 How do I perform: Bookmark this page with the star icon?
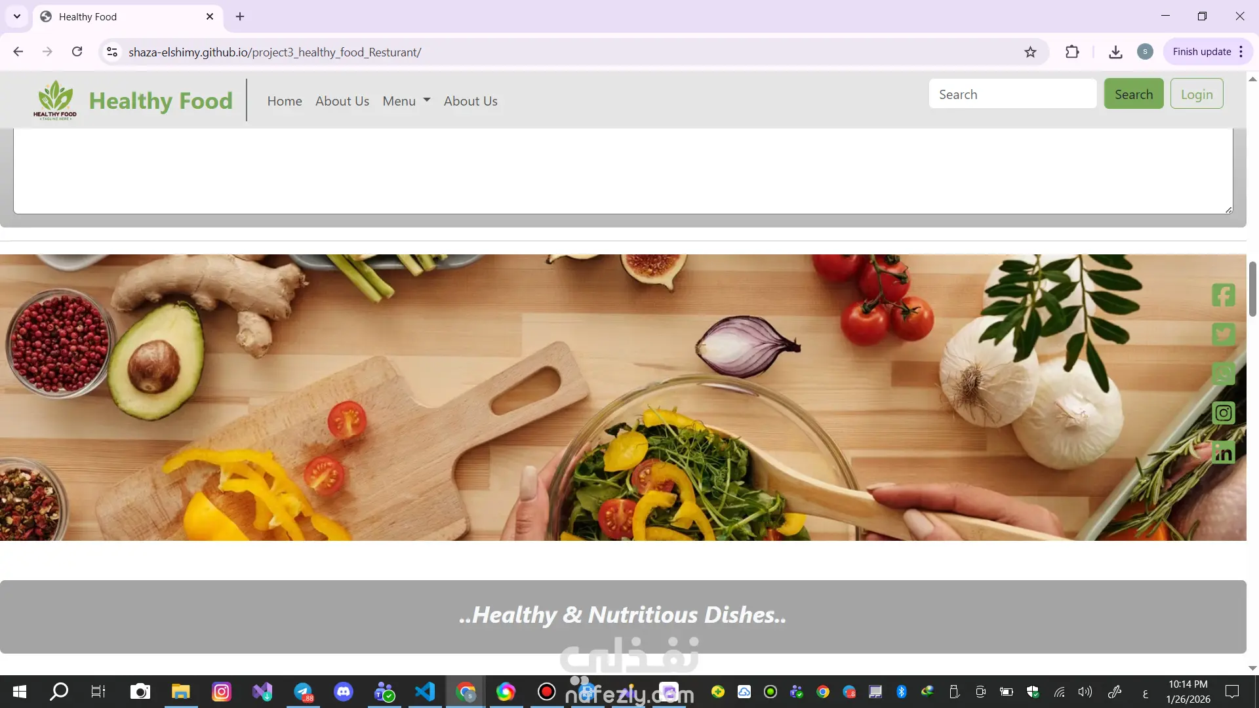[1030, 52]
